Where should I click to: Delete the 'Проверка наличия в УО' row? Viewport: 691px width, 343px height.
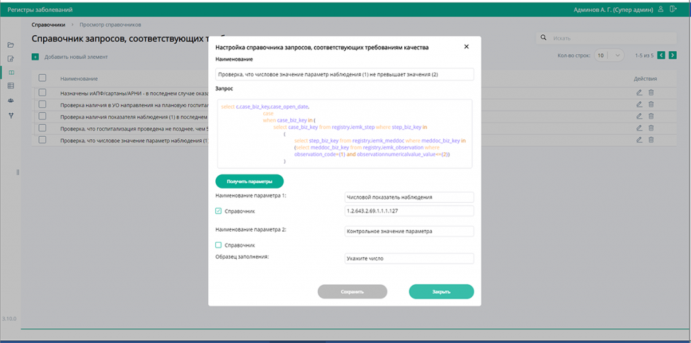click(651, 104)
